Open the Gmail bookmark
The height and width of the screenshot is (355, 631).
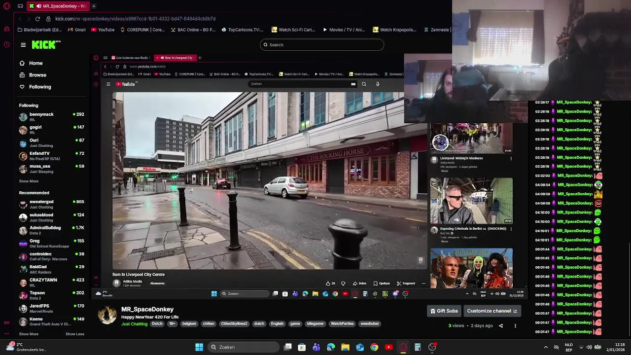click(x=77, y=30)
